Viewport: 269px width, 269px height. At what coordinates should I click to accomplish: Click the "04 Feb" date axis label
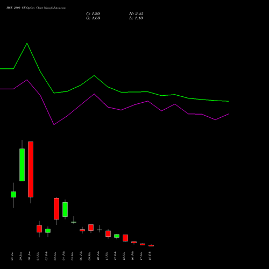(x=63, y=256)
